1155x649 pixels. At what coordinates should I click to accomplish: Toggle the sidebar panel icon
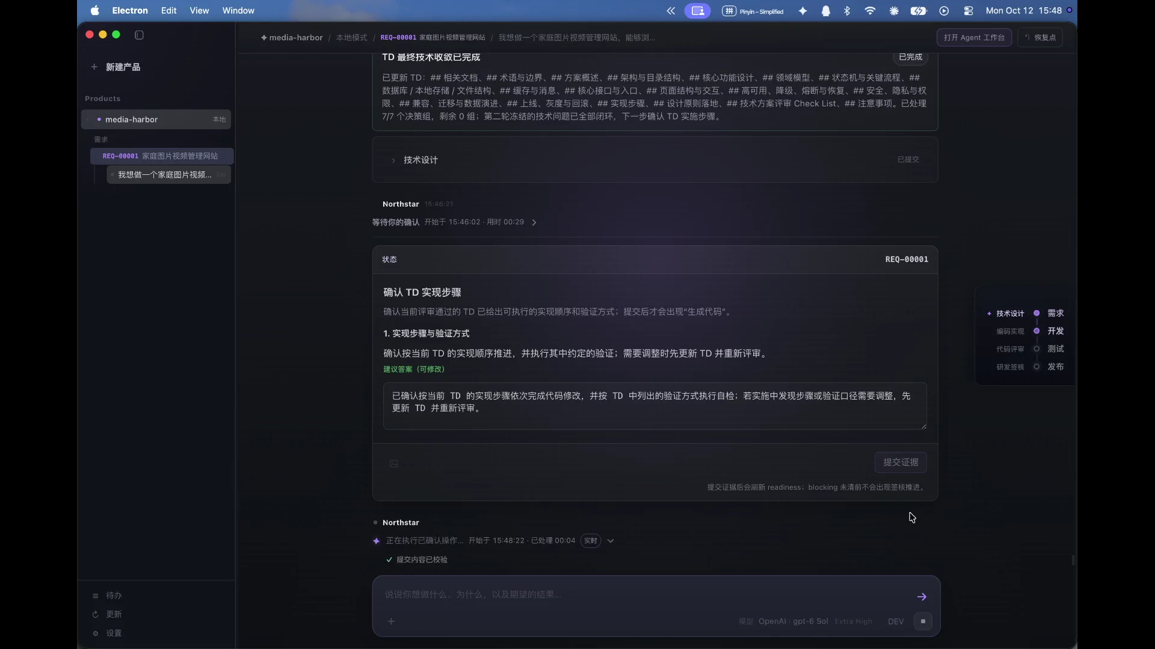(139, 35)
